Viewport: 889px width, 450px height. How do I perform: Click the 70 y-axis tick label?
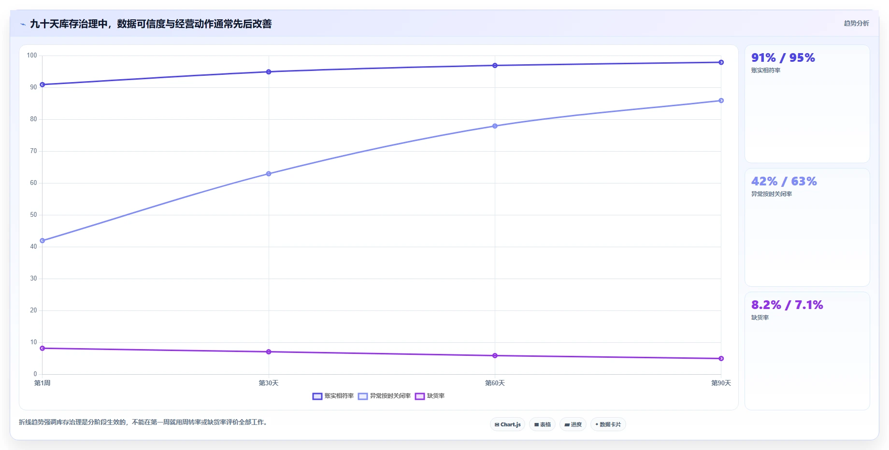(x=33, y=151)
